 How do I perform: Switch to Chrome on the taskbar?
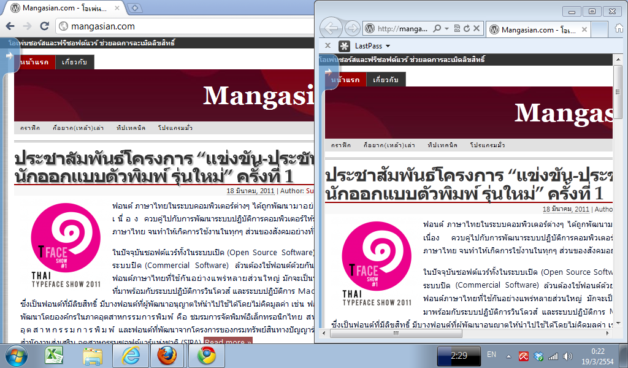point(206,356)
